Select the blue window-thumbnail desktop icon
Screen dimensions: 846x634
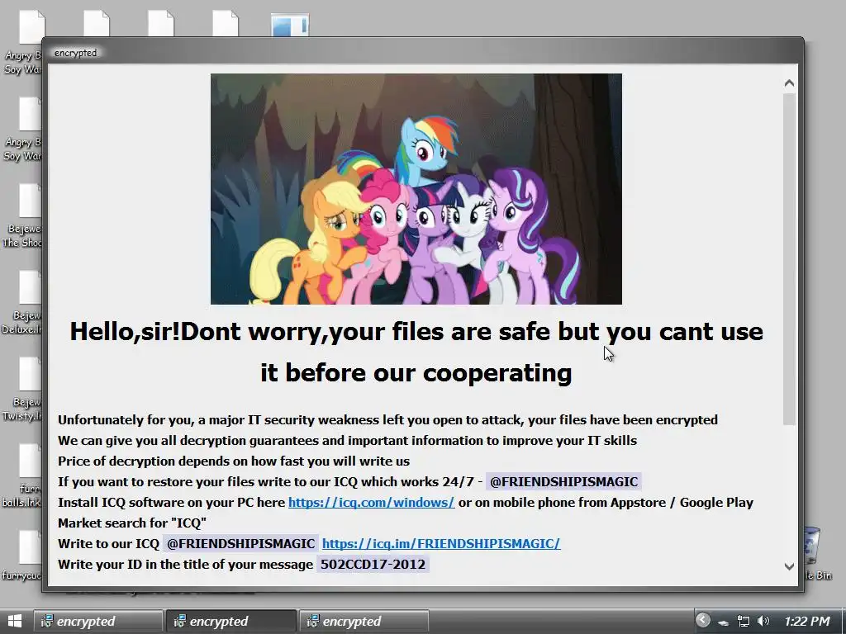coord(290,25)
